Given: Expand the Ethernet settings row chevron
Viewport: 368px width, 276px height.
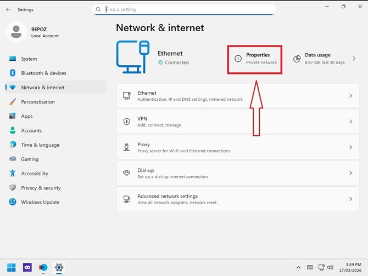Looking at the screenshot, I should click(350, 96).
